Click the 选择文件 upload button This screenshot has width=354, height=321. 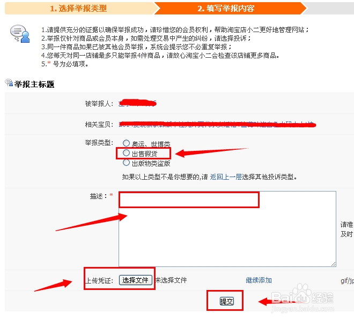136,280
